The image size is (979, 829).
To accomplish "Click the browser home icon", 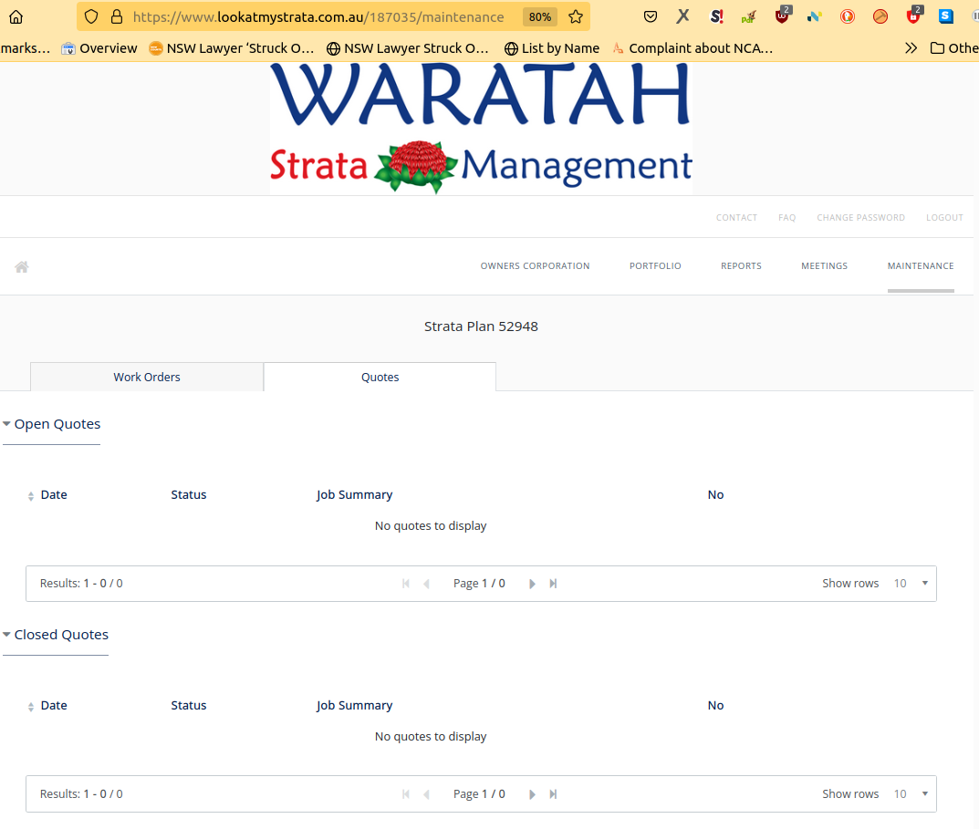I will (x=16, y=16).
